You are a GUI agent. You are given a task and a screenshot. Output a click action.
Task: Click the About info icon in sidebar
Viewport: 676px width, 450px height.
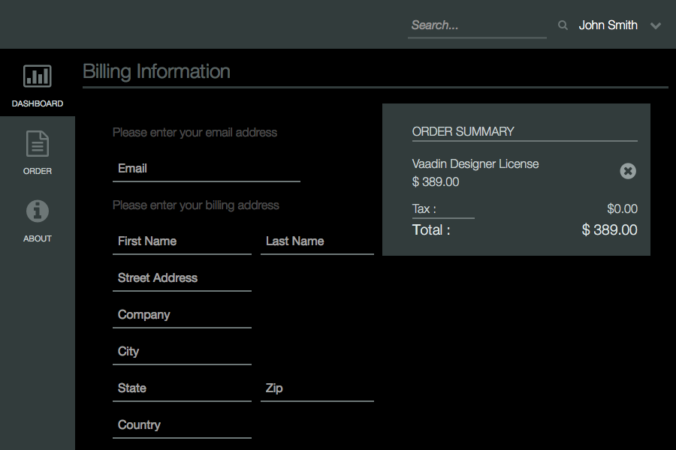click(x=37, y=211)
